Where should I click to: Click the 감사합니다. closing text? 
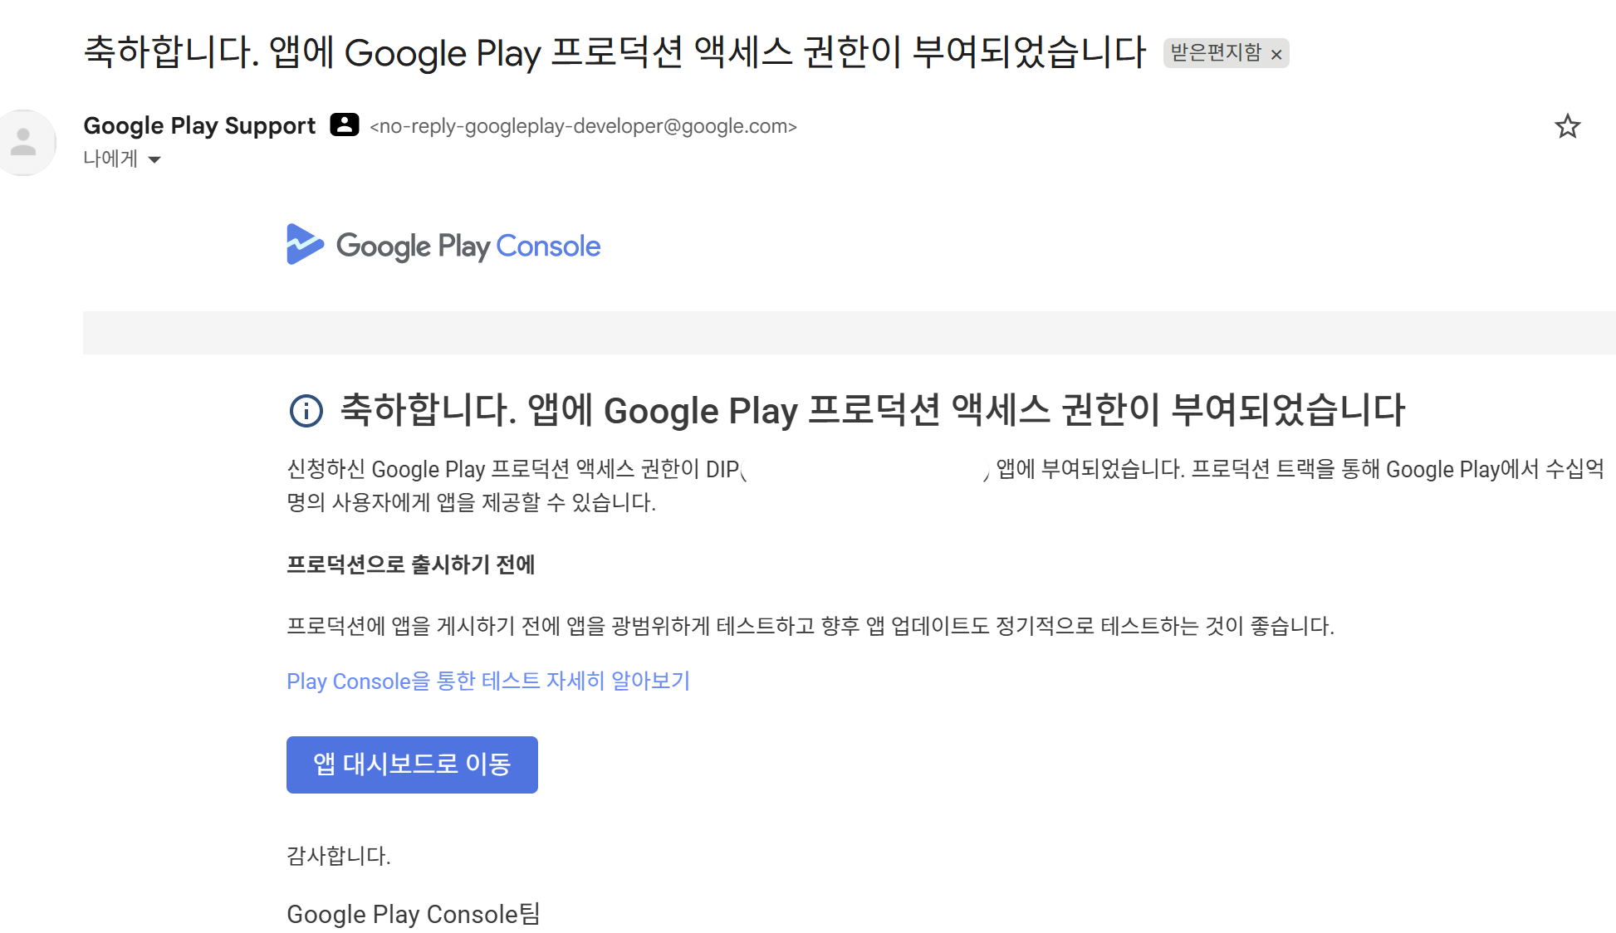click(338, 856)
